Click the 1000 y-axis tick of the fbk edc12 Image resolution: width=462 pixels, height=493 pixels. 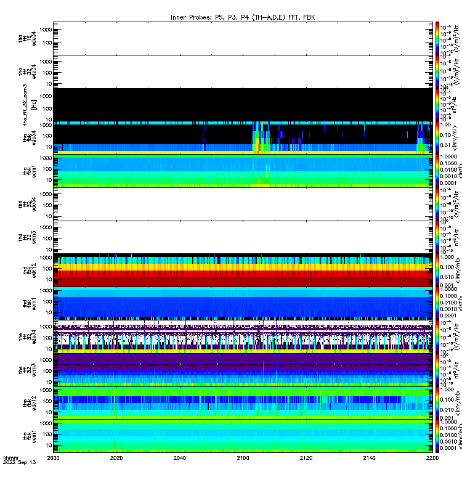tap(46, 390)
